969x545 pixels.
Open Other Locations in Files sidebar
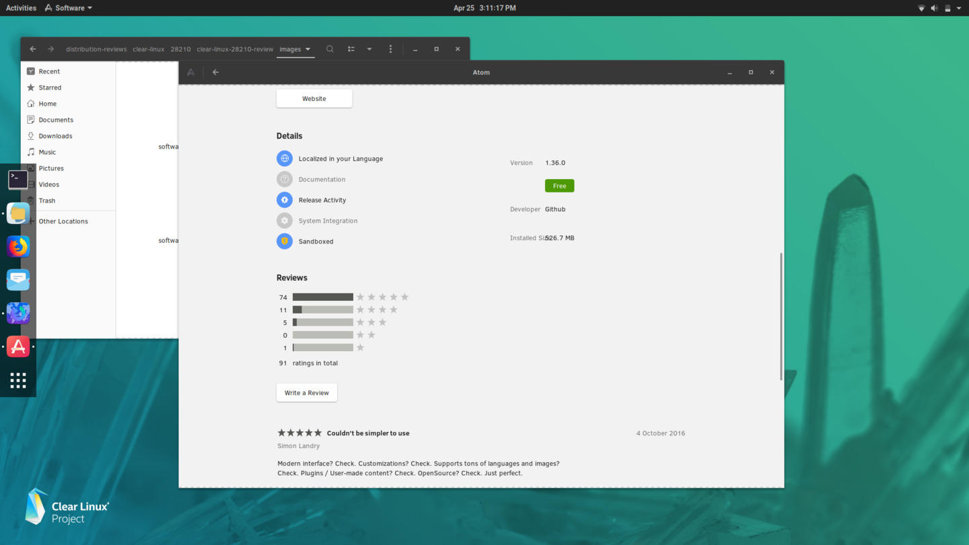pos(69,221)
